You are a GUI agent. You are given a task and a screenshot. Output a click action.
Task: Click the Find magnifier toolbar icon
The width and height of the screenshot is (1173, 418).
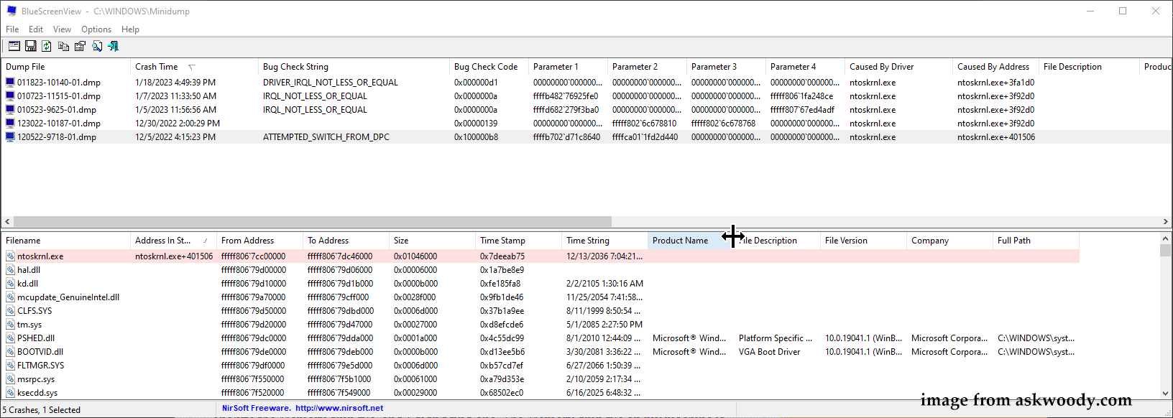pyautogui.click(x=96, y=46)
